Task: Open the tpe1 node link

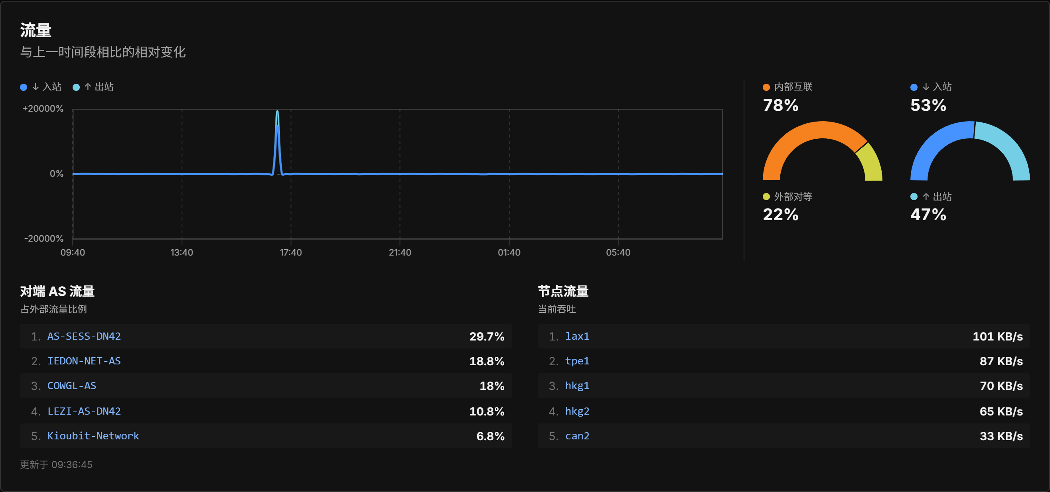Action: (x=577, y=361)
